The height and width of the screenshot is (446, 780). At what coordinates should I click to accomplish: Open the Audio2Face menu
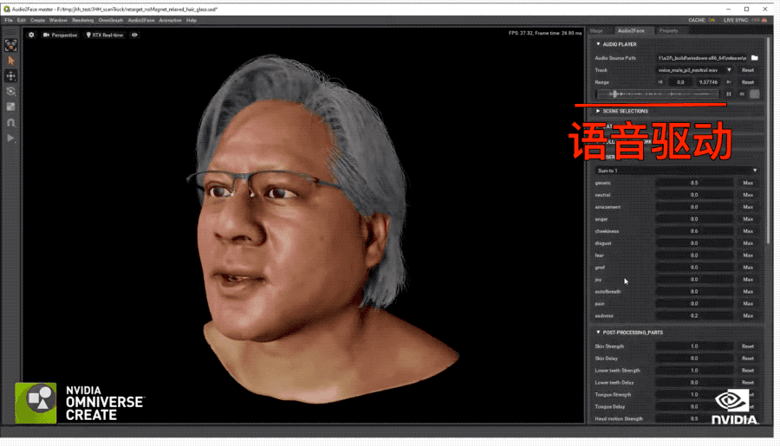click(x=140, y=20)
